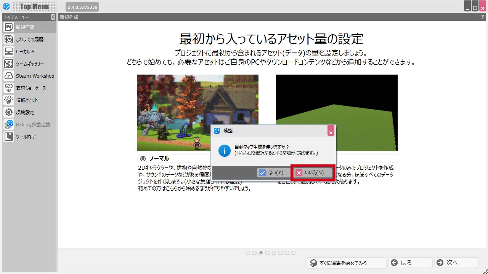Image resolution: width=488 pixels, height=274 pixels.
Task: Click Bakin icon in 確認 dialog title
Action: (217, 131)
